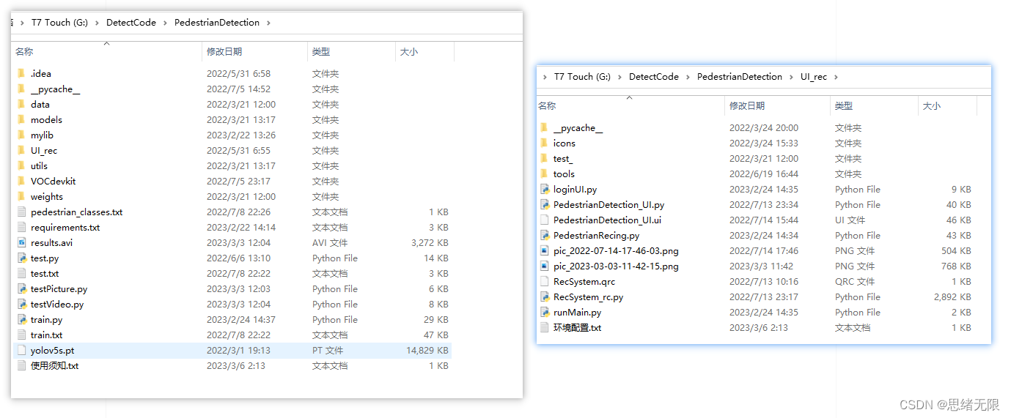Go to PedestrianDetection in right window breadcrumb
Image resolution: width=1011 pixels, height=418 pixels.
point(740,77)
